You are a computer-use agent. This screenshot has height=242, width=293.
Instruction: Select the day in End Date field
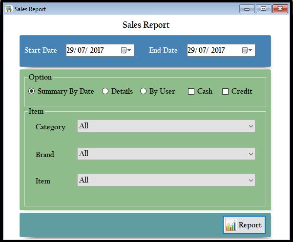(x=192, y=50)
